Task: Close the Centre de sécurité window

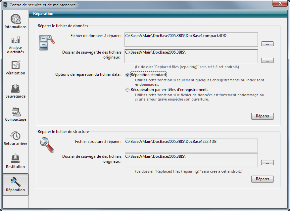Action: point(280,3)
